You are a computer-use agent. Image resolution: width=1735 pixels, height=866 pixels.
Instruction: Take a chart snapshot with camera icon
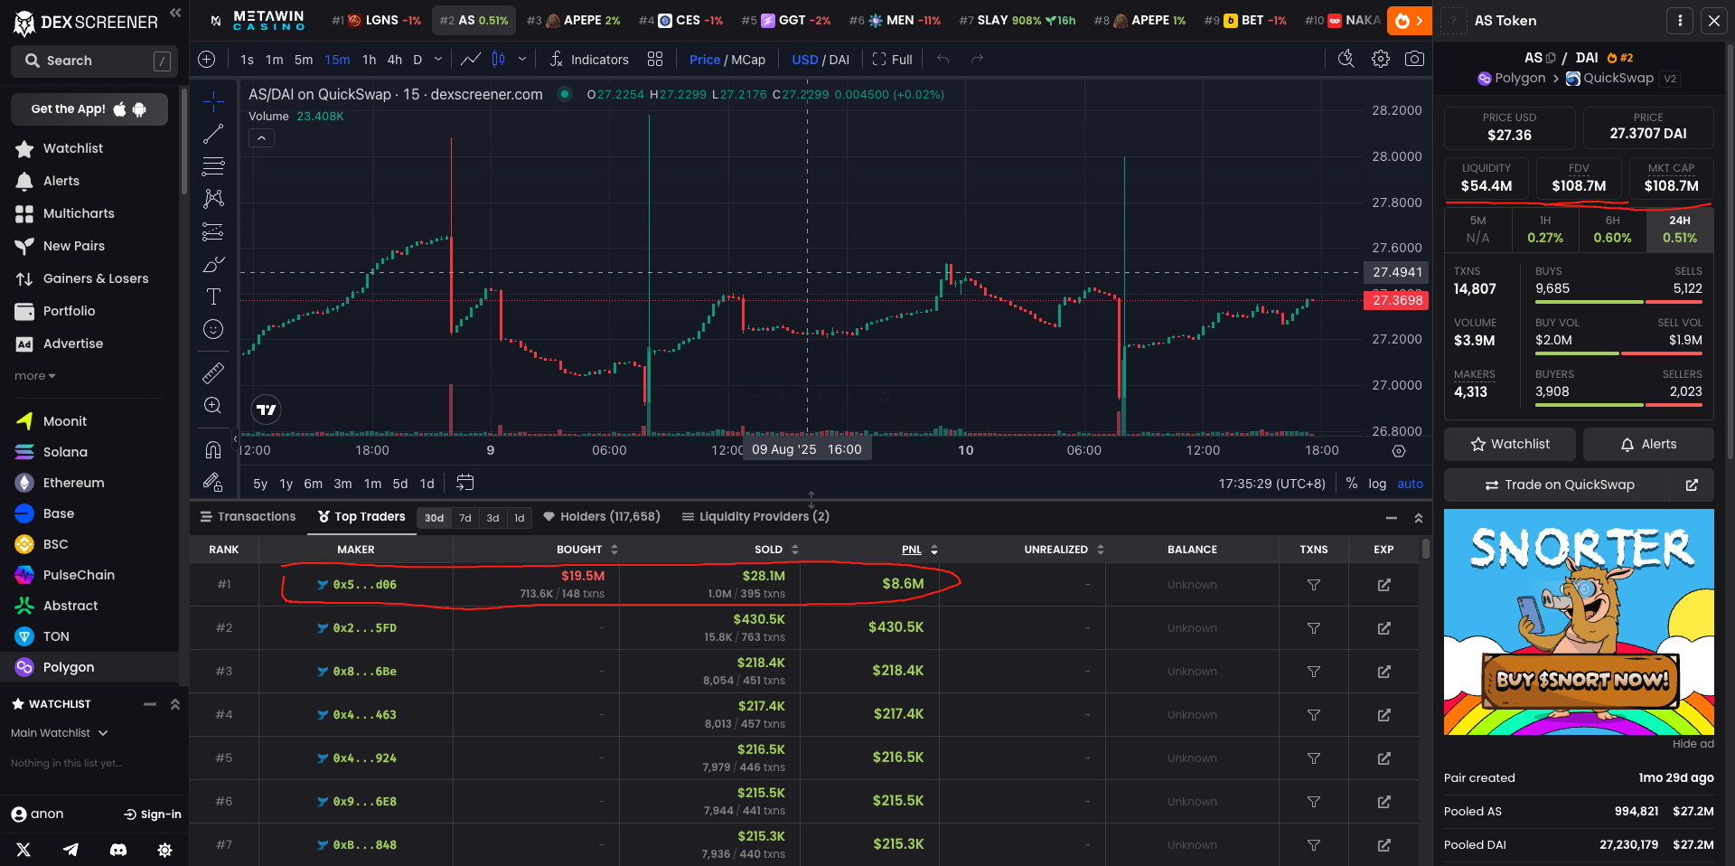[x=1414, y=60]
